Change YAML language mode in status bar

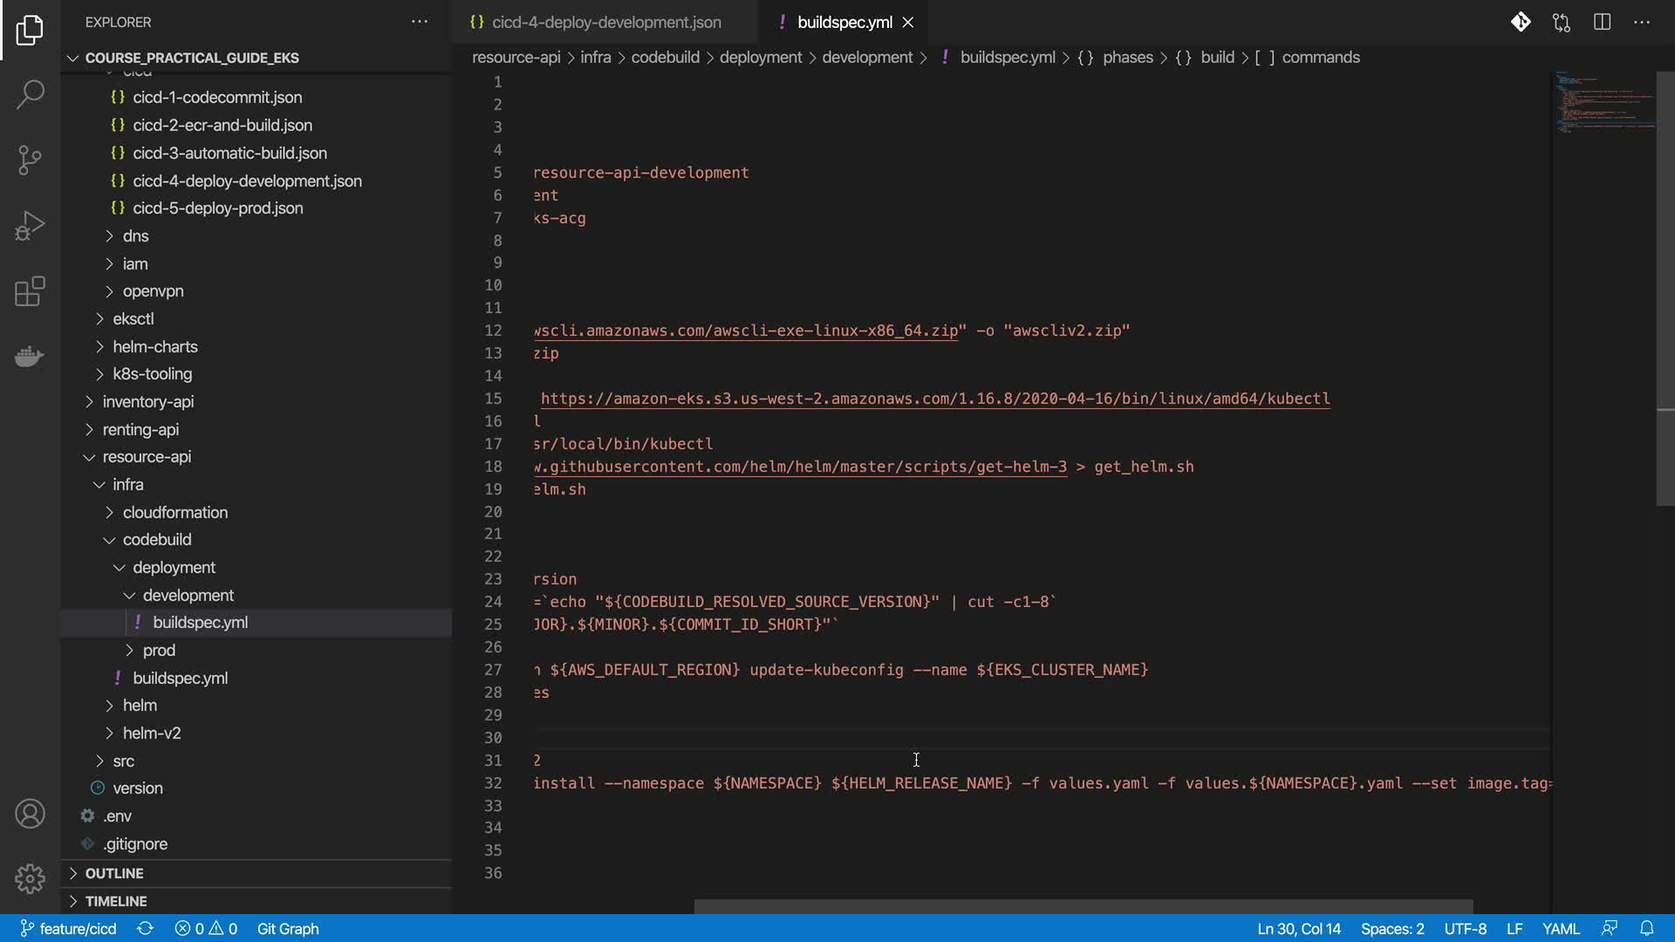tap(1560, 928)
